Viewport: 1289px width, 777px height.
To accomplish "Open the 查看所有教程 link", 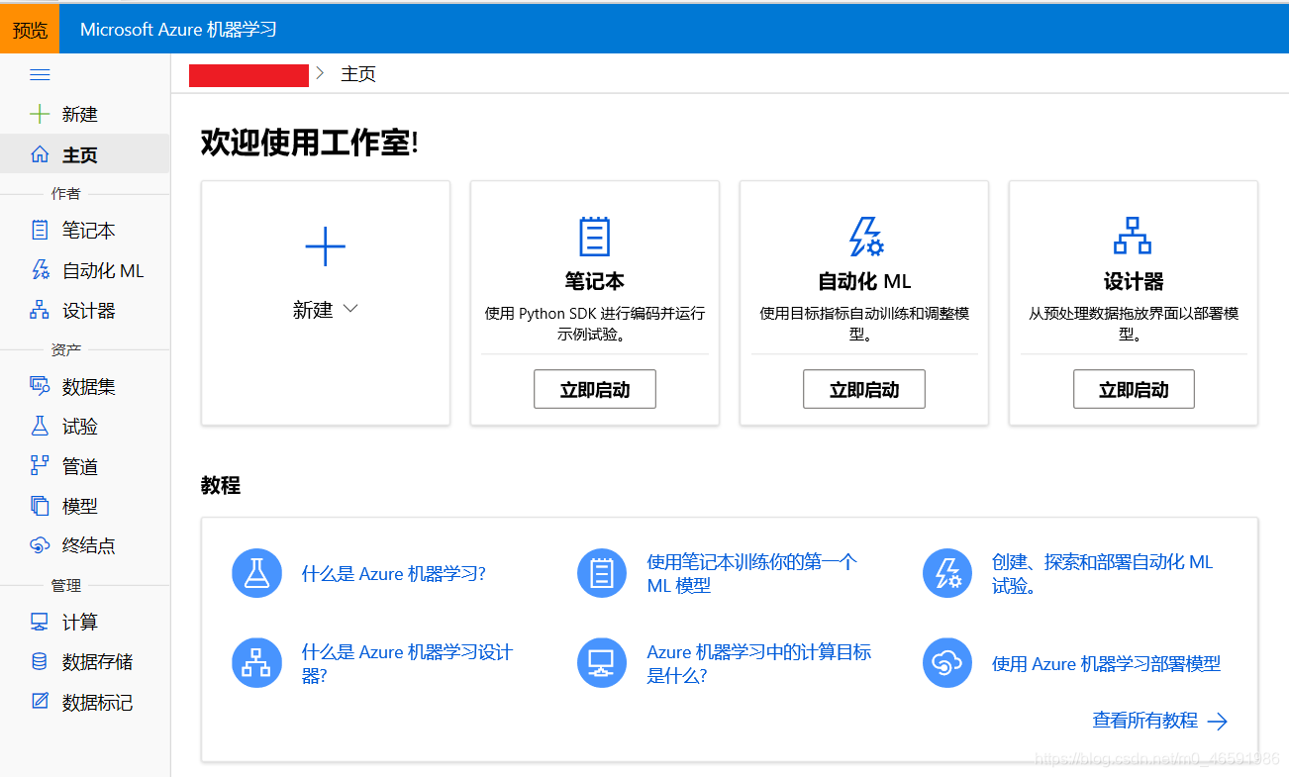I will (1148, 721).
